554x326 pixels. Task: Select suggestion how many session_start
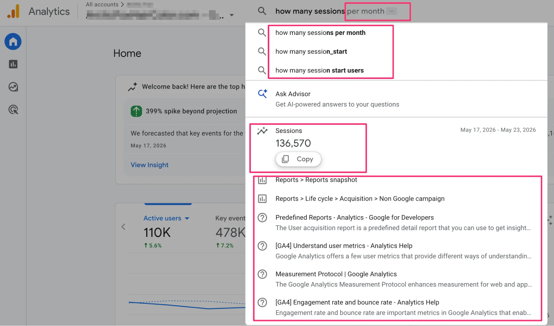point(311,52)
